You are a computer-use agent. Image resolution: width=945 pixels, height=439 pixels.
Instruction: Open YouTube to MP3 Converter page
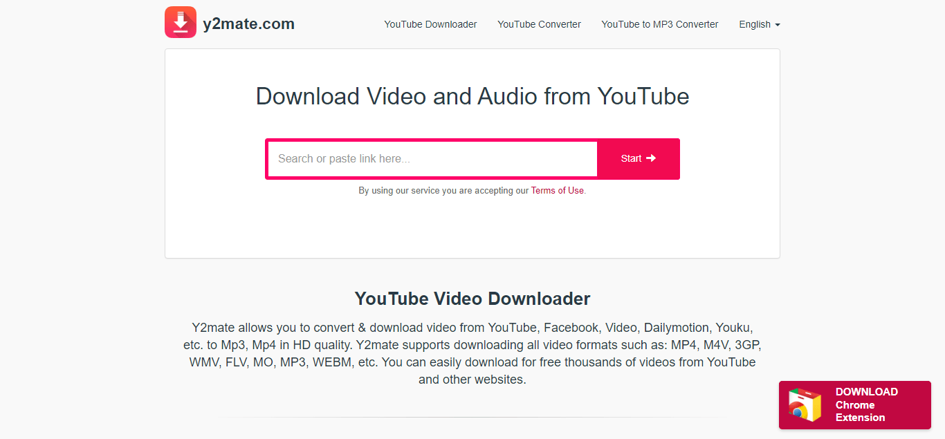pos(660,24)
